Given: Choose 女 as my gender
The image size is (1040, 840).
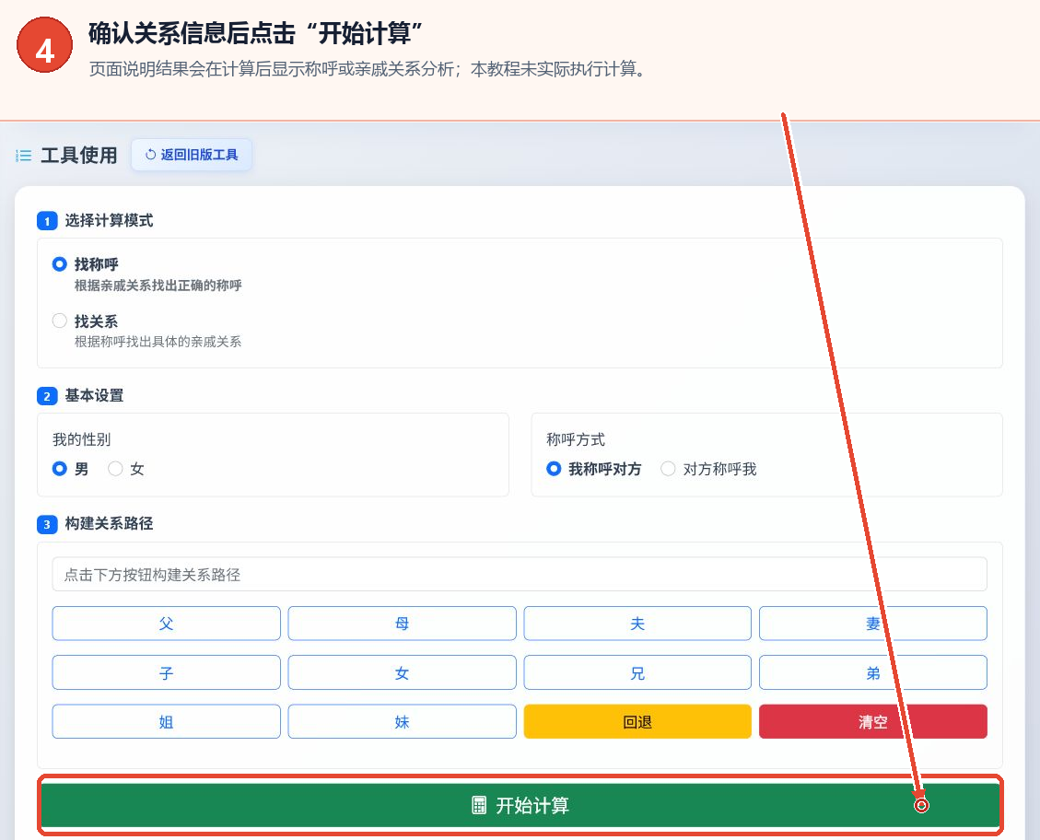Looking at the screenshot, I should pos(115,469).
